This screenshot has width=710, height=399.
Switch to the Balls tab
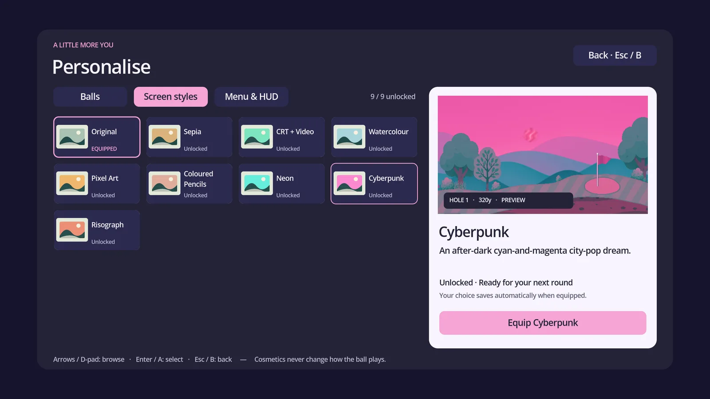[90, 97]
